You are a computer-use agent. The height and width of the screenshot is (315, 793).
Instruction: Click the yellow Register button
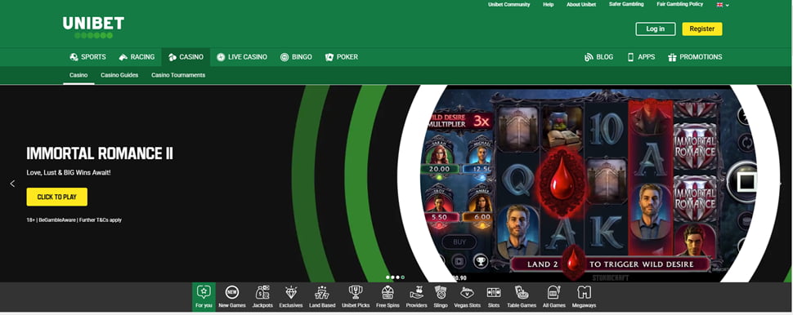702,29
